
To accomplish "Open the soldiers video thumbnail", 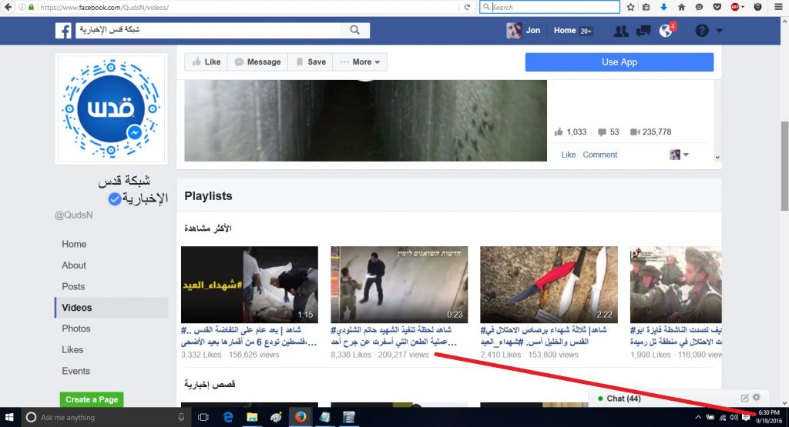I will click(x=676, y=285).
